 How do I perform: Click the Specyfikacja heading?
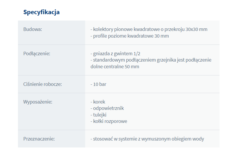click(x=41, y=12)
